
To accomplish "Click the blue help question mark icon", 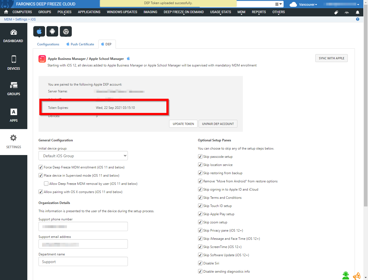I will 358,19.
